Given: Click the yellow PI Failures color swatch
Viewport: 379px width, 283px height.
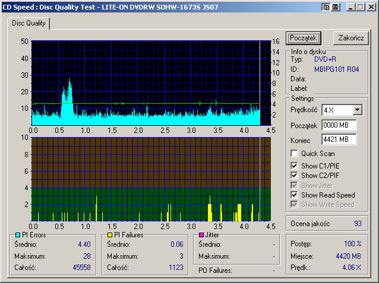Looking at the screenshot, I should (110, 235).
